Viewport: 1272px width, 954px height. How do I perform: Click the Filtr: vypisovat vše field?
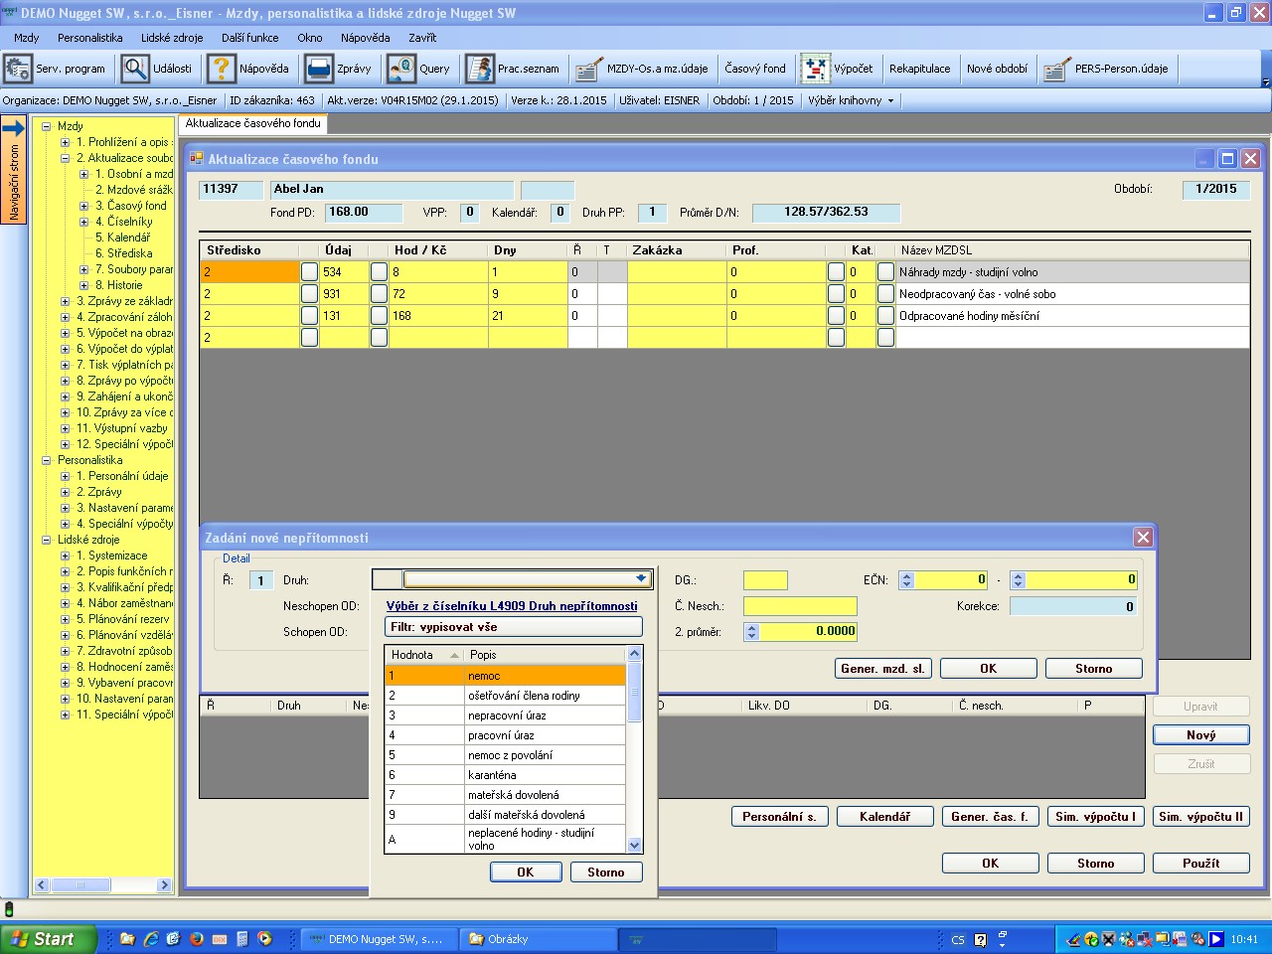point(514,627)
